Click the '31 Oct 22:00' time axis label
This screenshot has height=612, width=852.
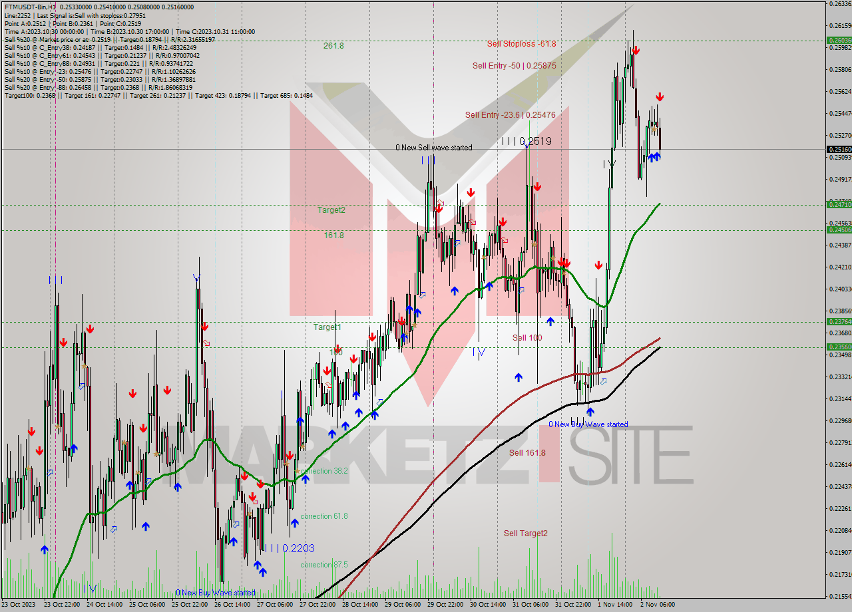[x=572, y=605]
